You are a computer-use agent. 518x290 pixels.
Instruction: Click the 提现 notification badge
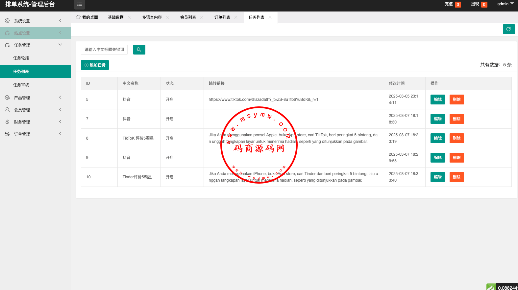(484, 5)
